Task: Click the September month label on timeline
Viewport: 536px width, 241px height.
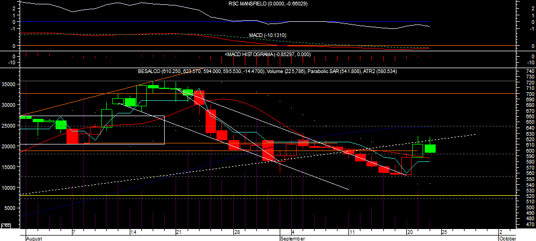Action: point(292,238)
